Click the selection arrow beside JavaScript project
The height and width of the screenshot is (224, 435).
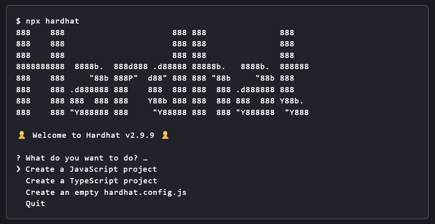click(18, 169)
